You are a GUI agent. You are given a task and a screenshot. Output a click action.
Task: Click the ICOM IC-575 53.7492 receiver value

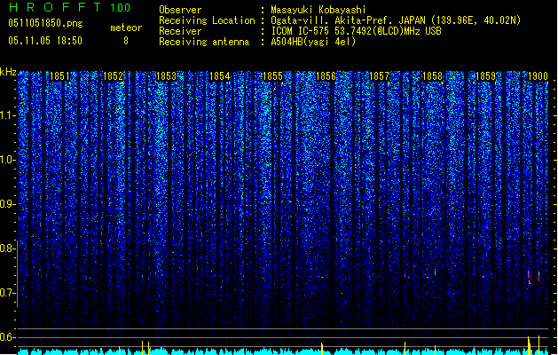click(x=356, y=31)
